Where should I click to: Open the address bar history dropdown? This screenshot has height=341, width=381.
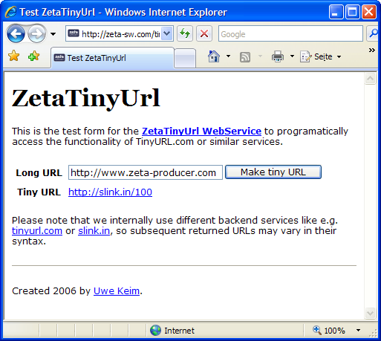(x=167, y=33)
